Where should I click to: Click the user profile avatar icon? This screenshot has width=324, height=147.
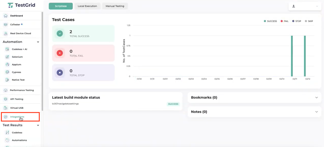(293, 6)
